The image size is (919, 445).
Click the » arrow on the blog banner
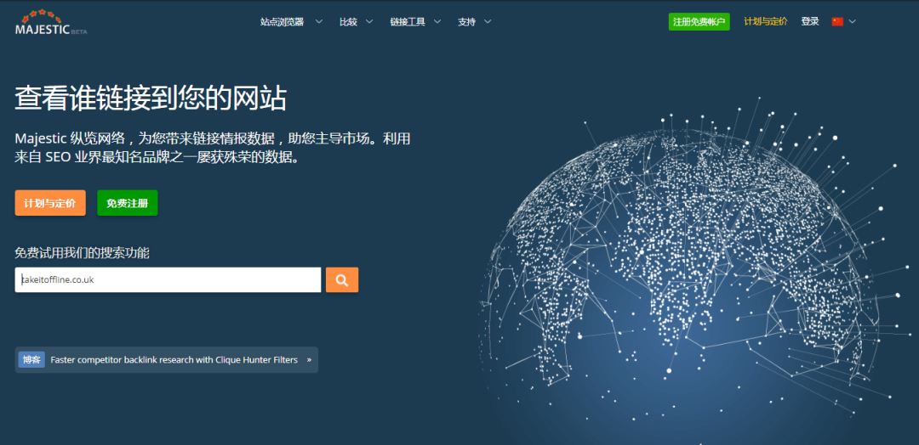click(x=309, y=360)
